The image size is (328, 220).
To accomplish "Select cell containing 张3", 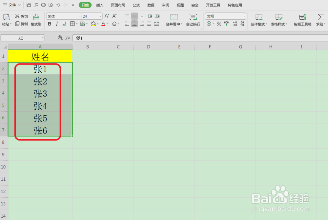I will tap(40, 93).
